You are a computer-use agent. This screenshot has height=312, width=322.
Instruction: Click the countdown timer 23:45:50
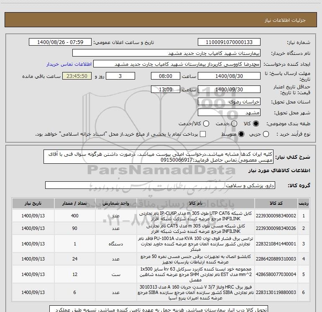(77, 76)
